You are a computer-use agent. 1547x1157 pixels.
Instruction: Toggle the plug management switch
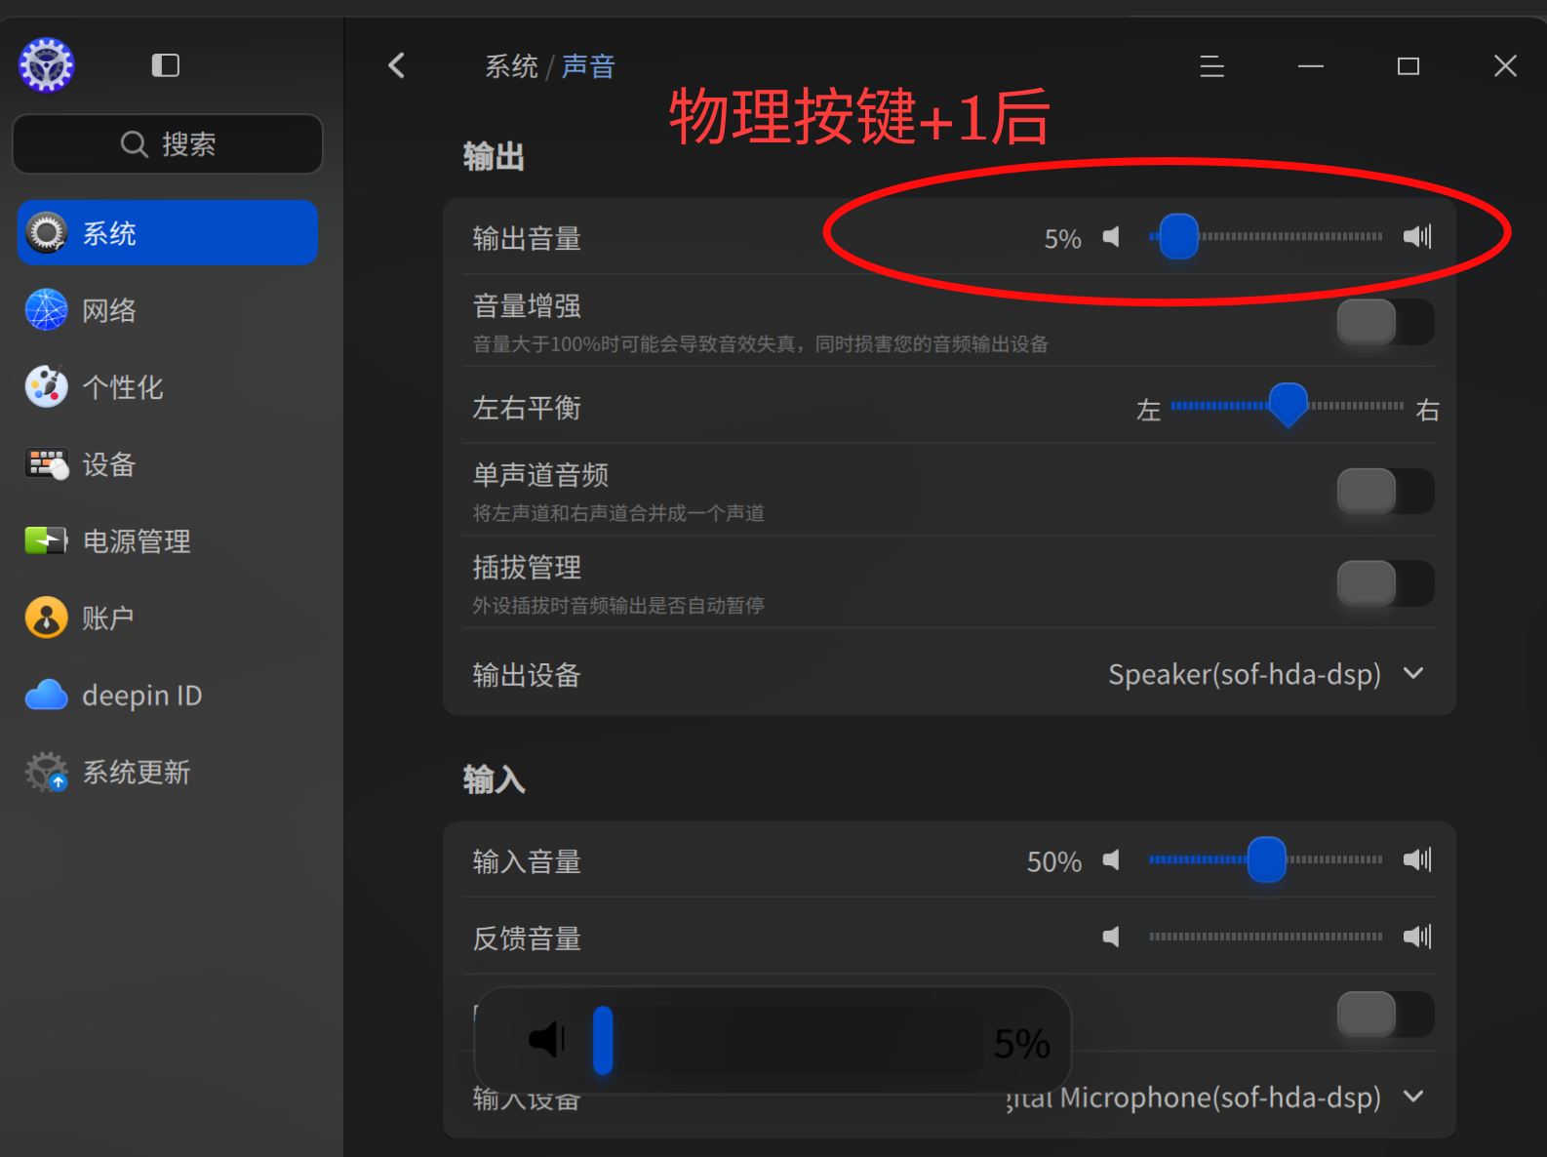pyautogui.click(x=1385, y=583)
